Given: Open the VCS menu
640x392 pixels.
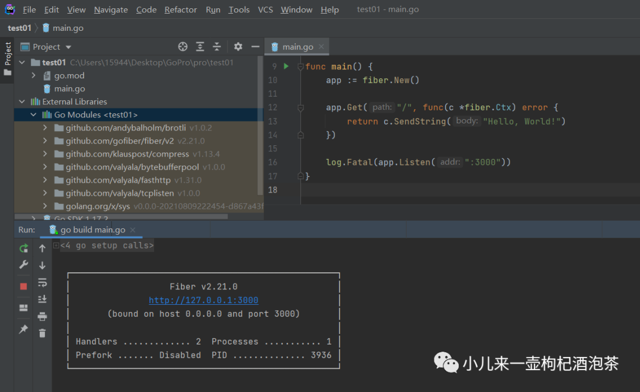Looking at the screenshot, I should click(x=265, y=9).
